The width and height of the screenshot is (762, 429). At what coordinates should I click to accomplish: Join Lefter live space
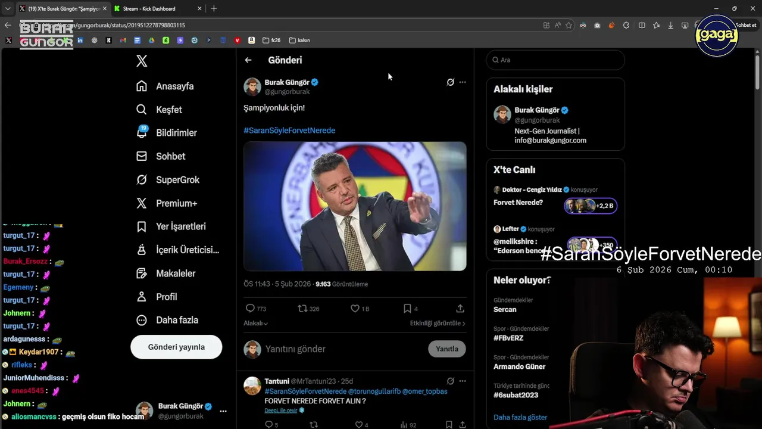(555, 239)
